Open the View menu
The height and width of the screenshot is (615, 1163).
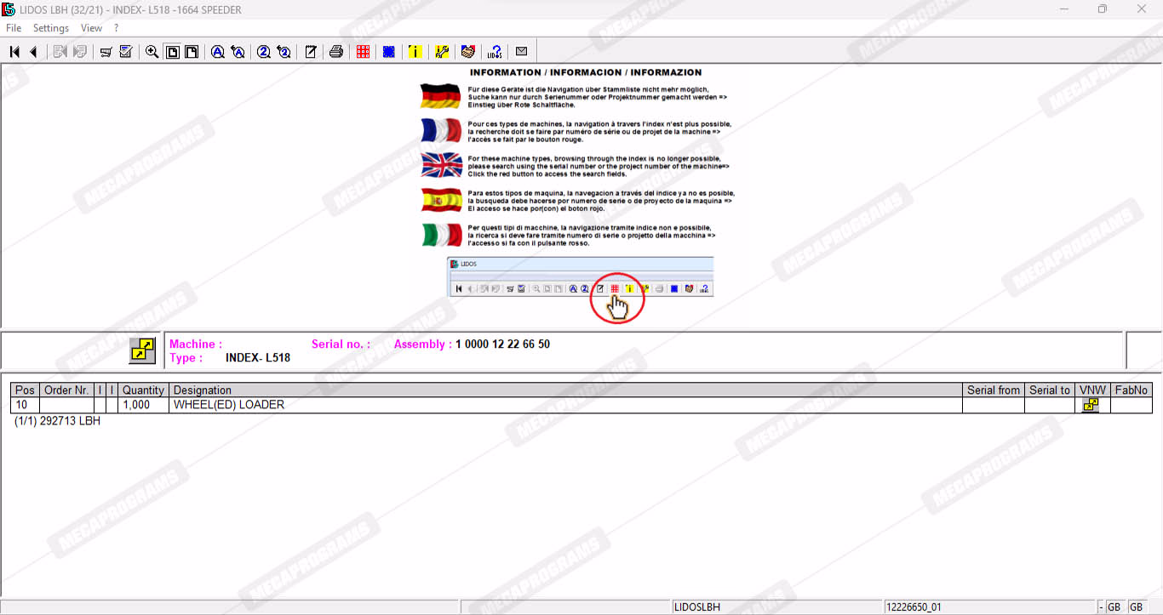pos(91,28)
